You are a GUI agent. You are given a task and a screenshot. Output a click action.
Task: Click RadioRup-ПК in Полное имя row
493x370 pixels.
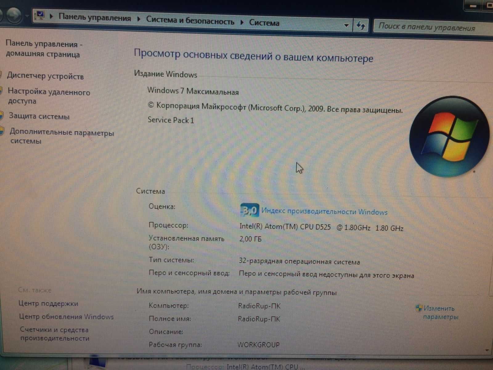259,319
